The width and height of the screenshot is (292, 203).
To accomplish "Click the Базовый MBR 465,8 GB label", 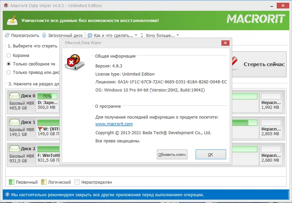I will 22,106.
